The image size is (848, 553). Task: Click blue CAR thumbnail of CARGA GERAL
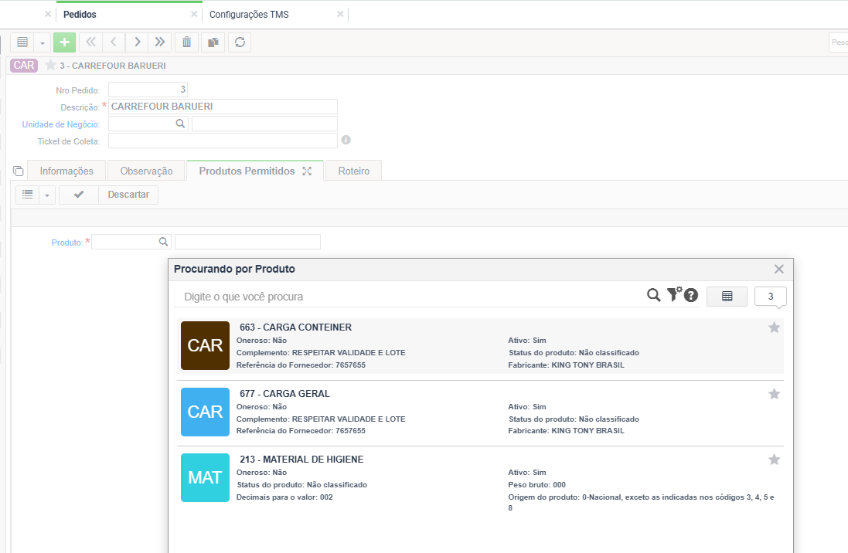205,412
